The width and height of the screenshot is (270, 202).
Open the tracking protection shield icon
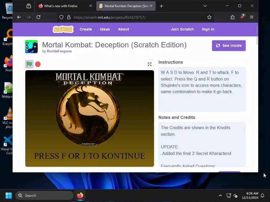click(x=61, y=17)
